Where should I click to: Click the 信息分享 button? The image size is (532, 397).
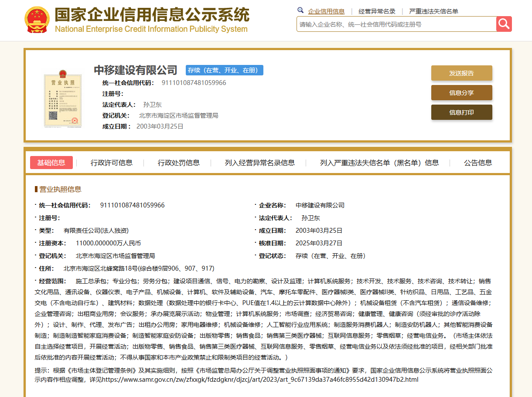[461, 93]
